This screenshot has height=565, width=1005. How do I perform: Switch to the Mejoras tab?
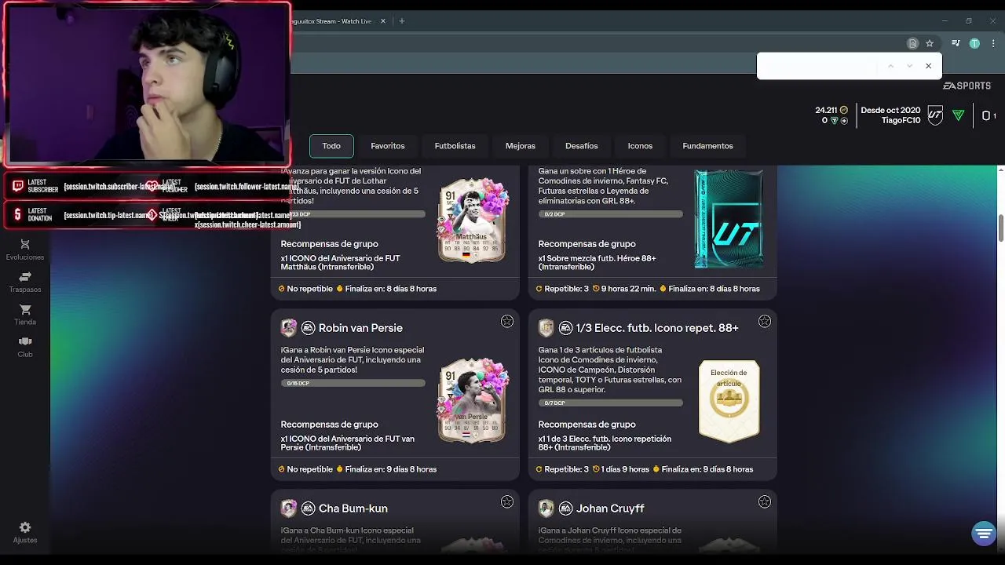521,146
